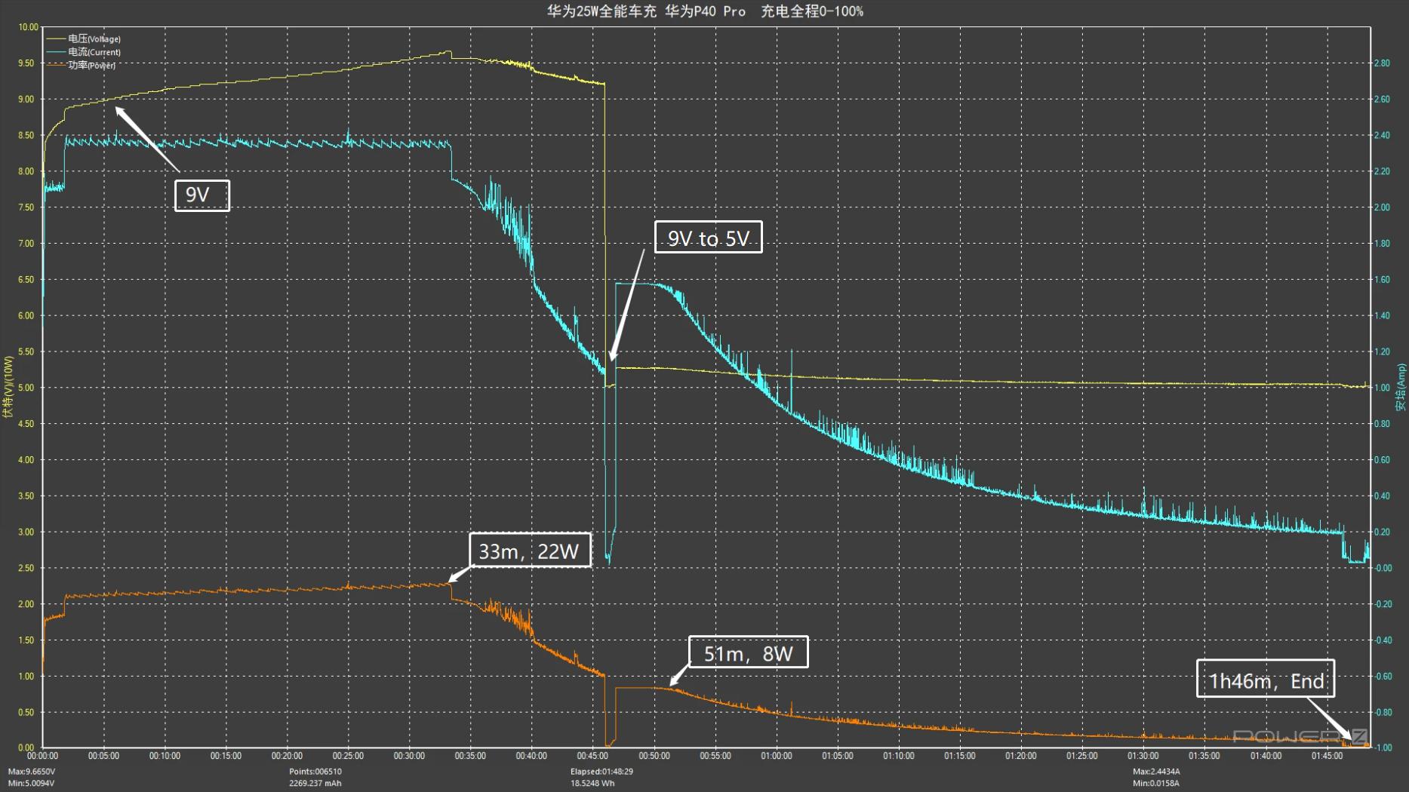Click the 7.50 voltage axis tick

[x=26, y=207]
